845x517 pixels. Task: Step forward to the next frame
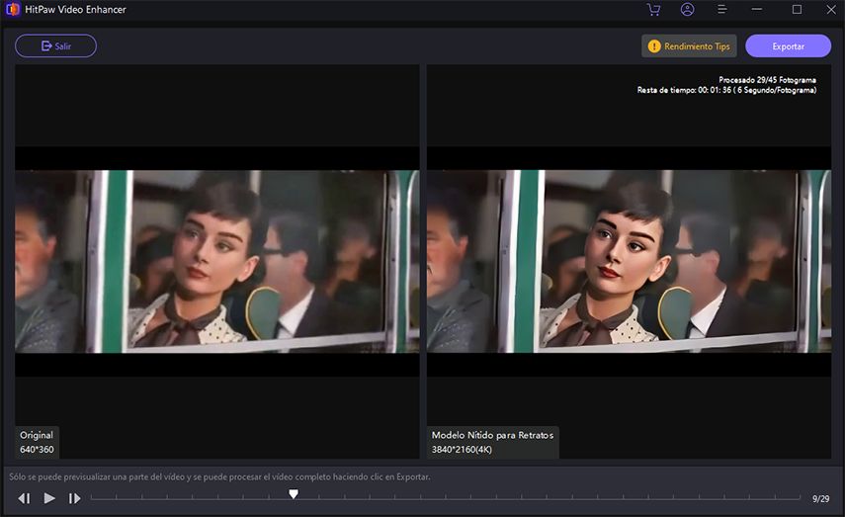(74, 498)
